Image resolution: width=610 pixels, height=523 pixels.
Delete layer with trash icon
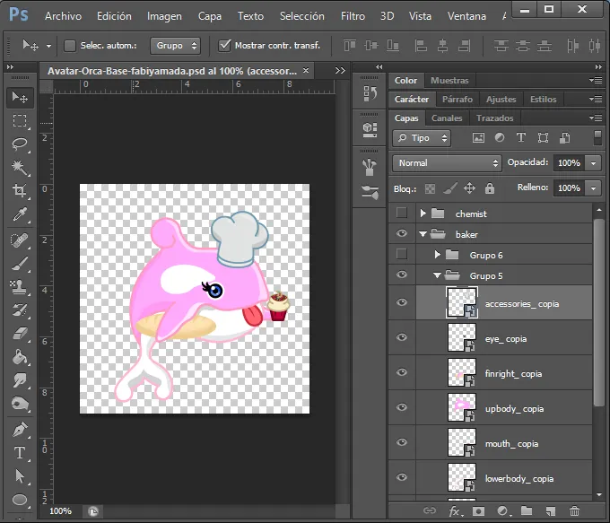coord(575,510)
